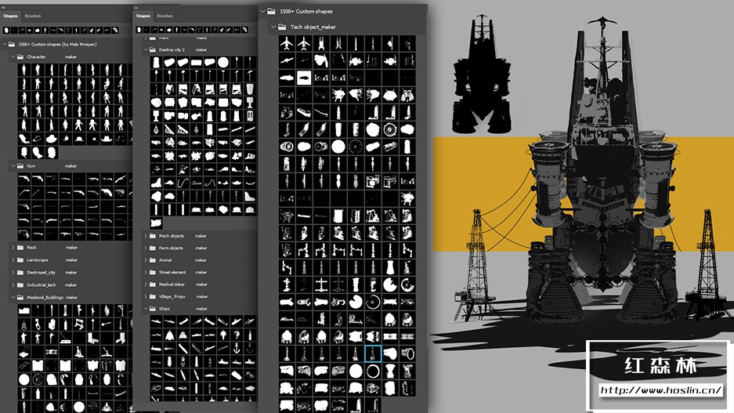Expand the Medival dekor folder
The height and width of the screenshot is (413, 734).
point(146,284)
